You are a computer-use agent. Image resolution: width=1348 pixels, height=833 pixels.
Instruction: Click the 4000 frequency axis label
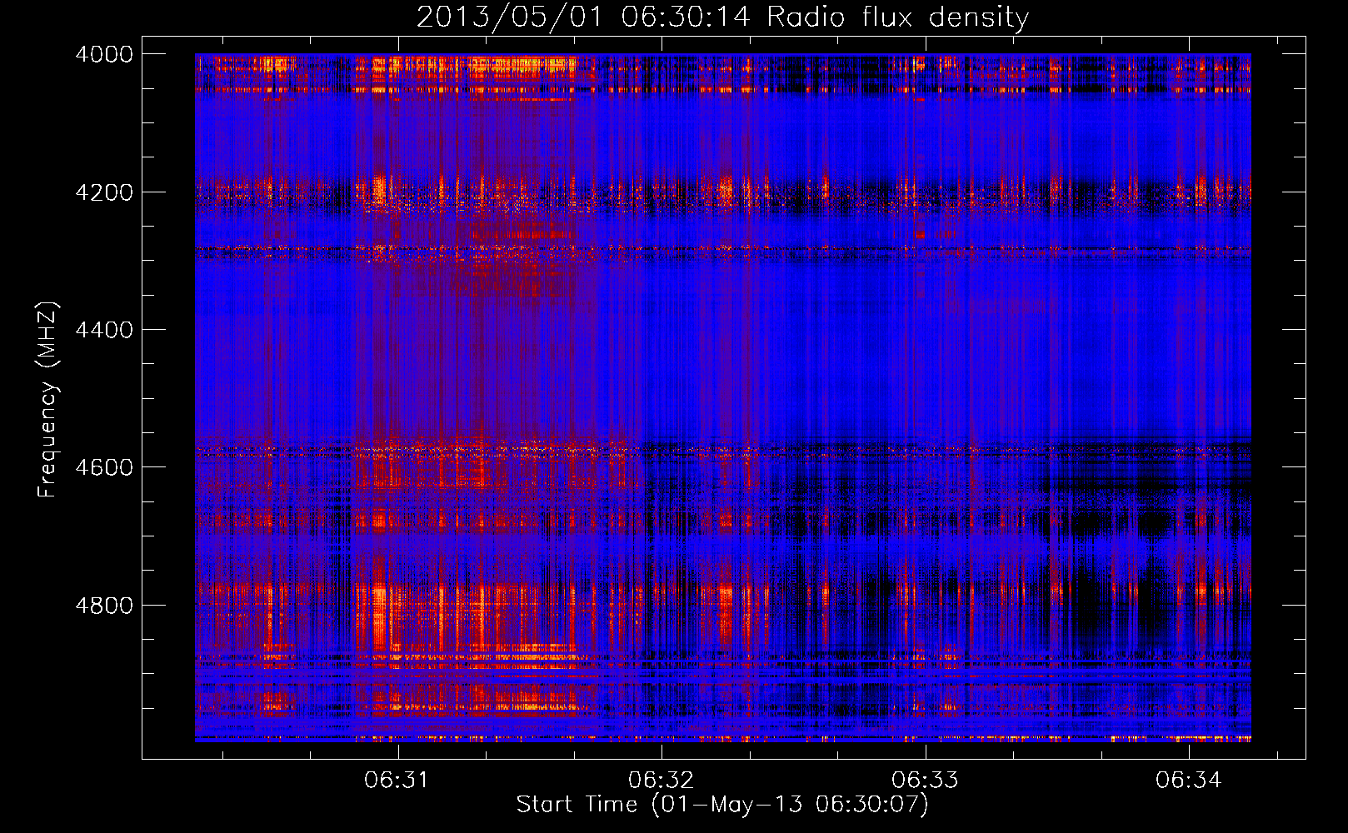104,54
